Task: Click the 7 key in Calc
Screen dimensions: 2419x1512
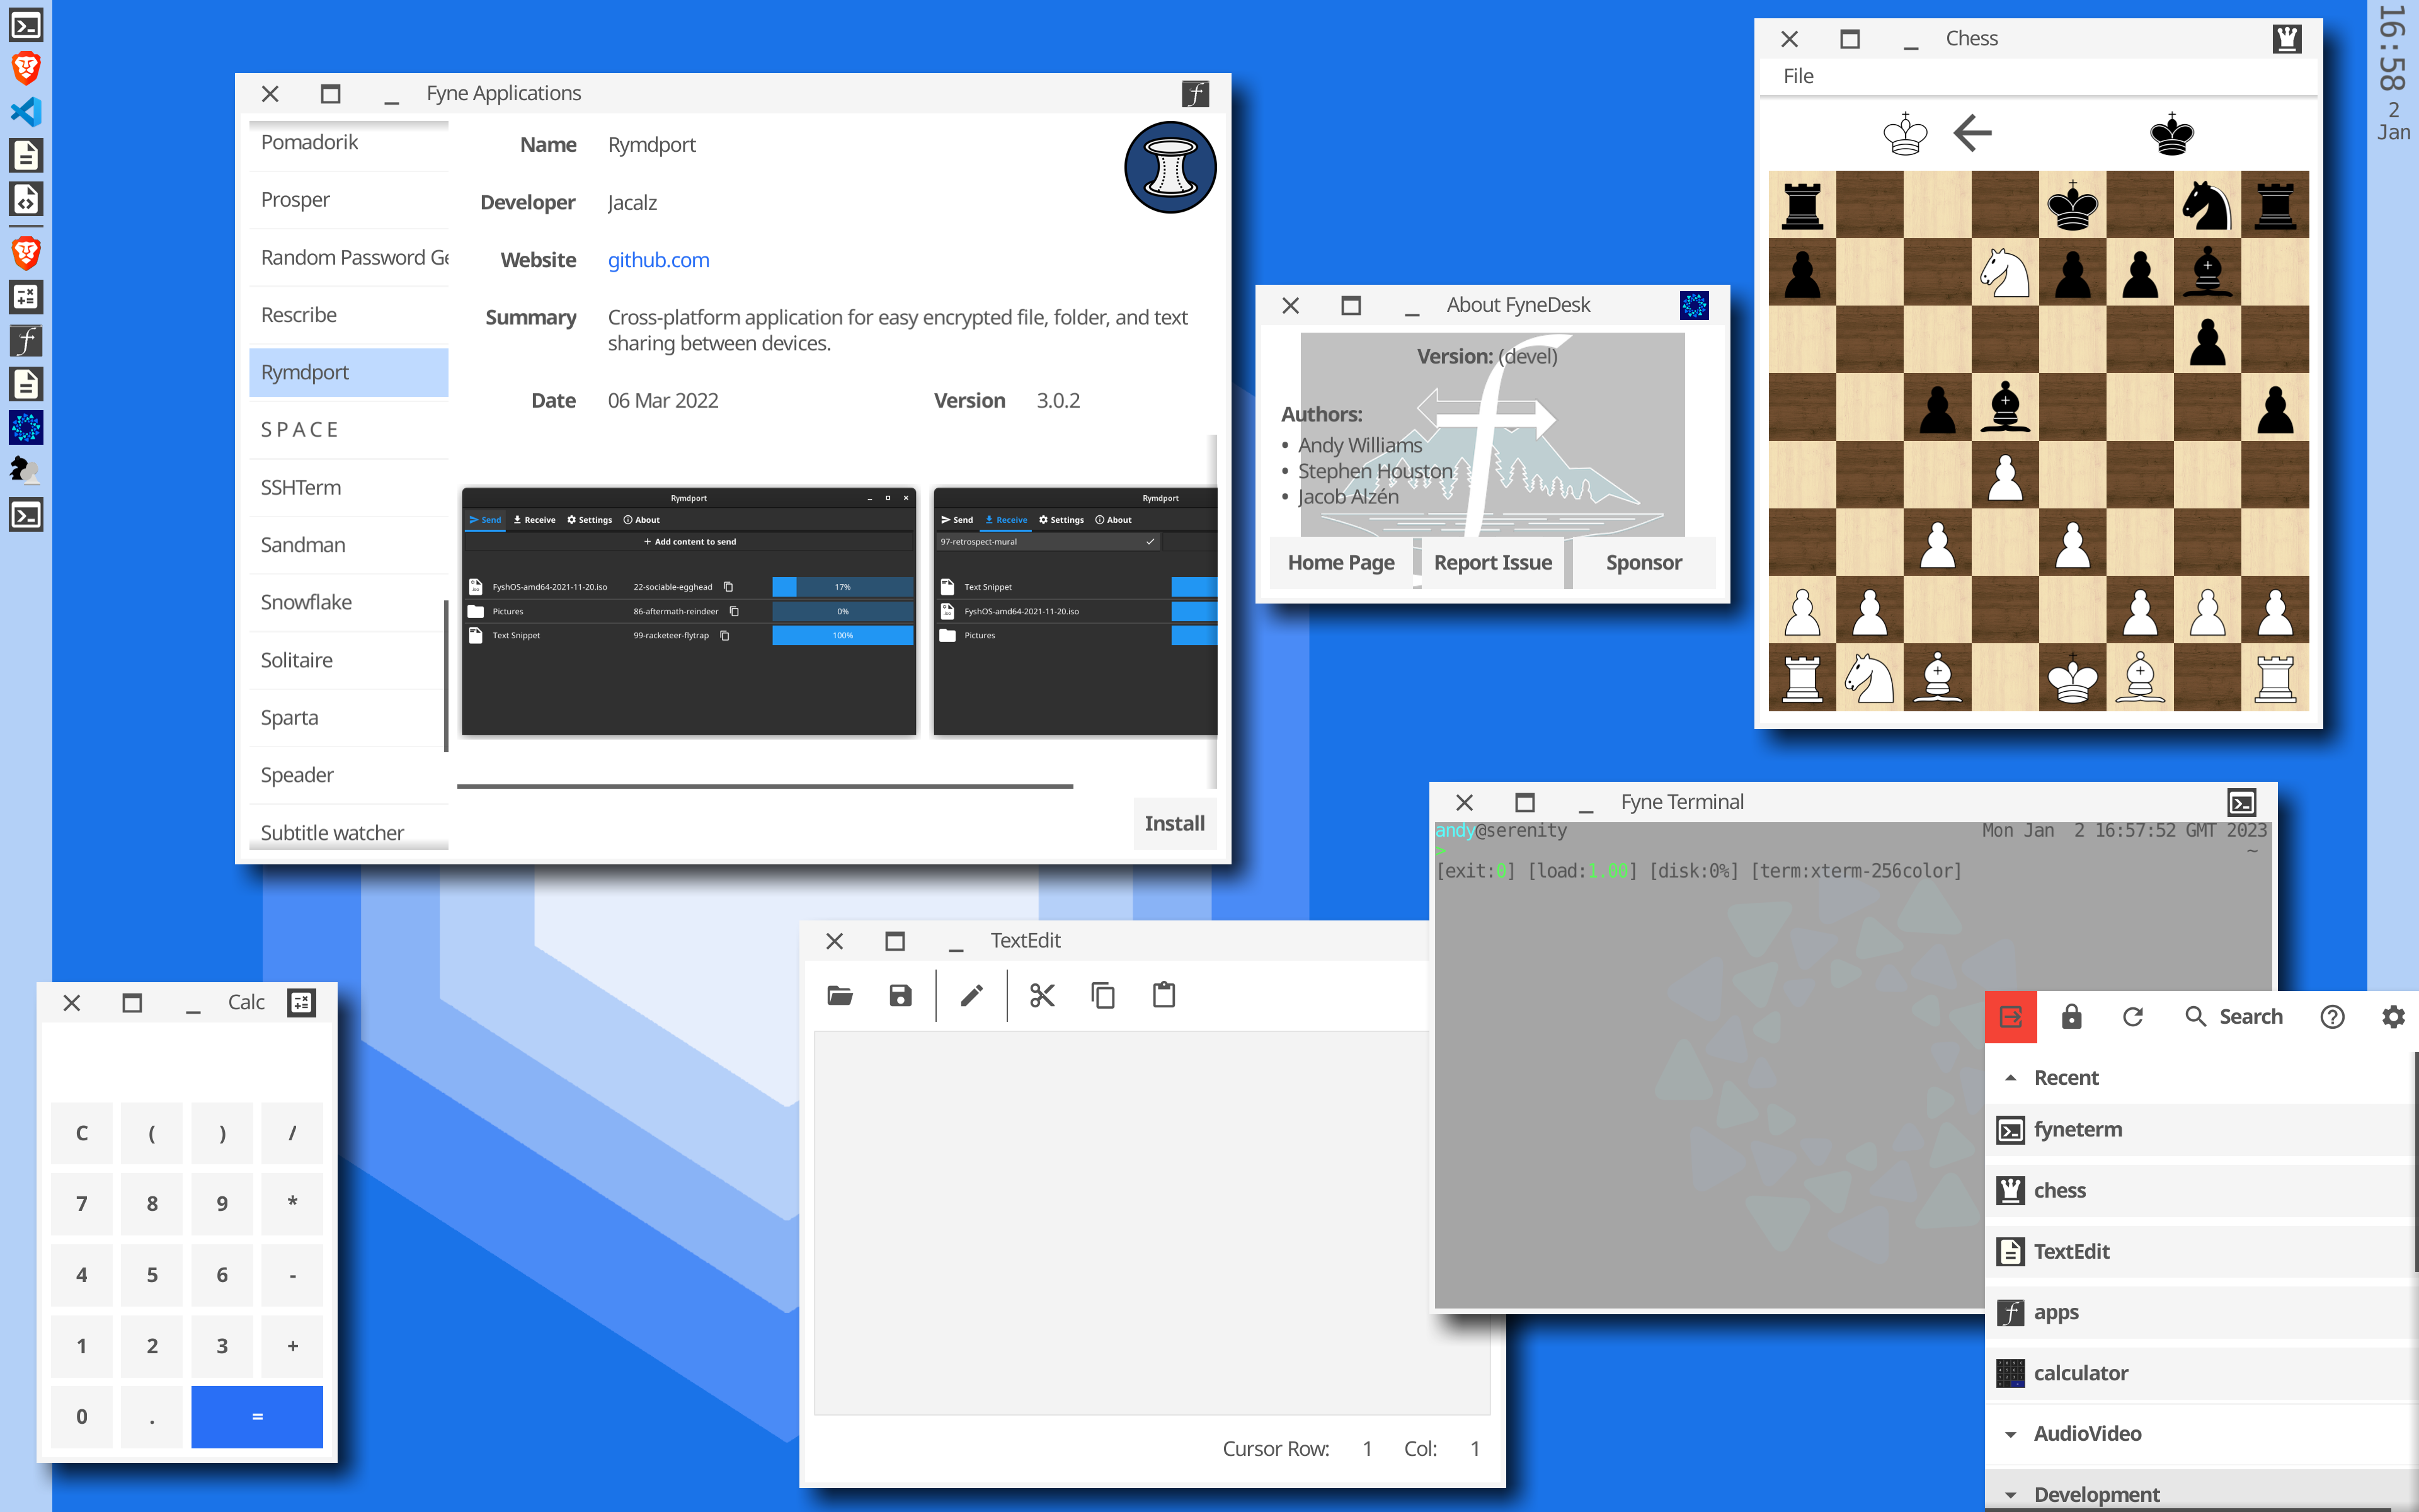Action: tap(82, 1204)
